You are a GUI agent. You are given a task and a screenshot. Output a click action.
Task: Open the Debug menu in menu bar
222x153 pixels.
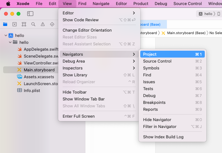(161, 3)
